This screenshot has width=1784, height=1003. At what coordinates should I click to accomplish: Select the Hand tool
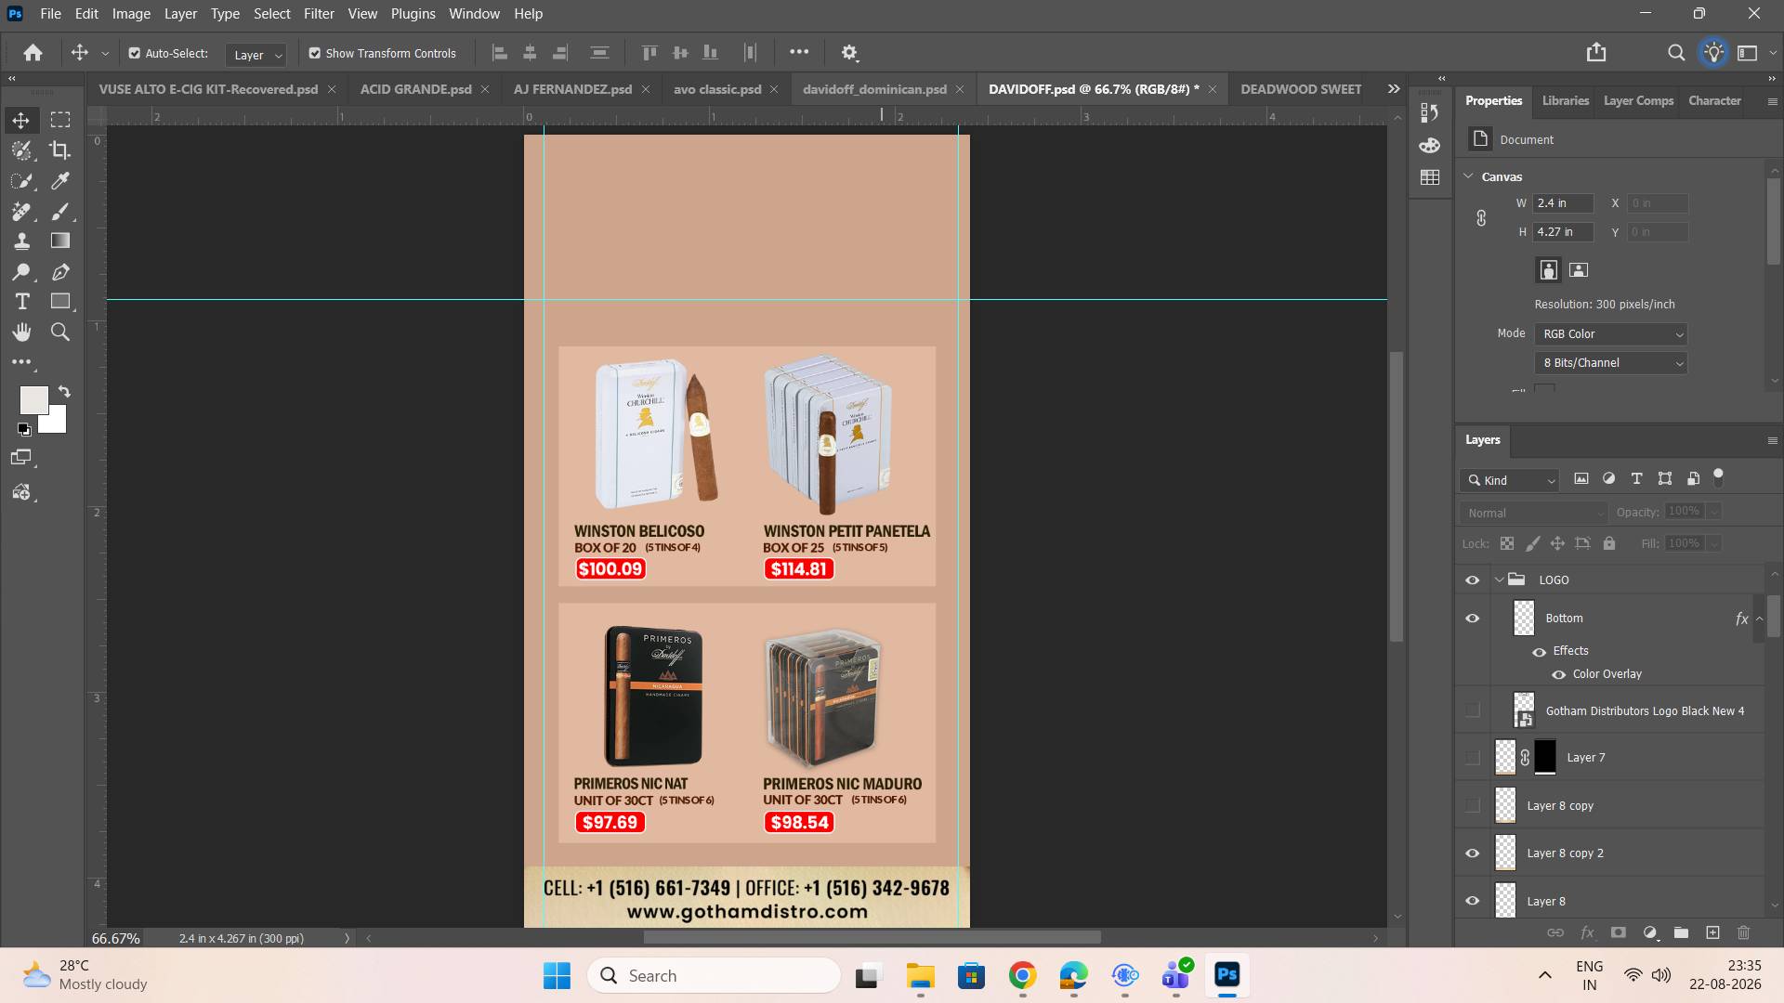(21, 332)
